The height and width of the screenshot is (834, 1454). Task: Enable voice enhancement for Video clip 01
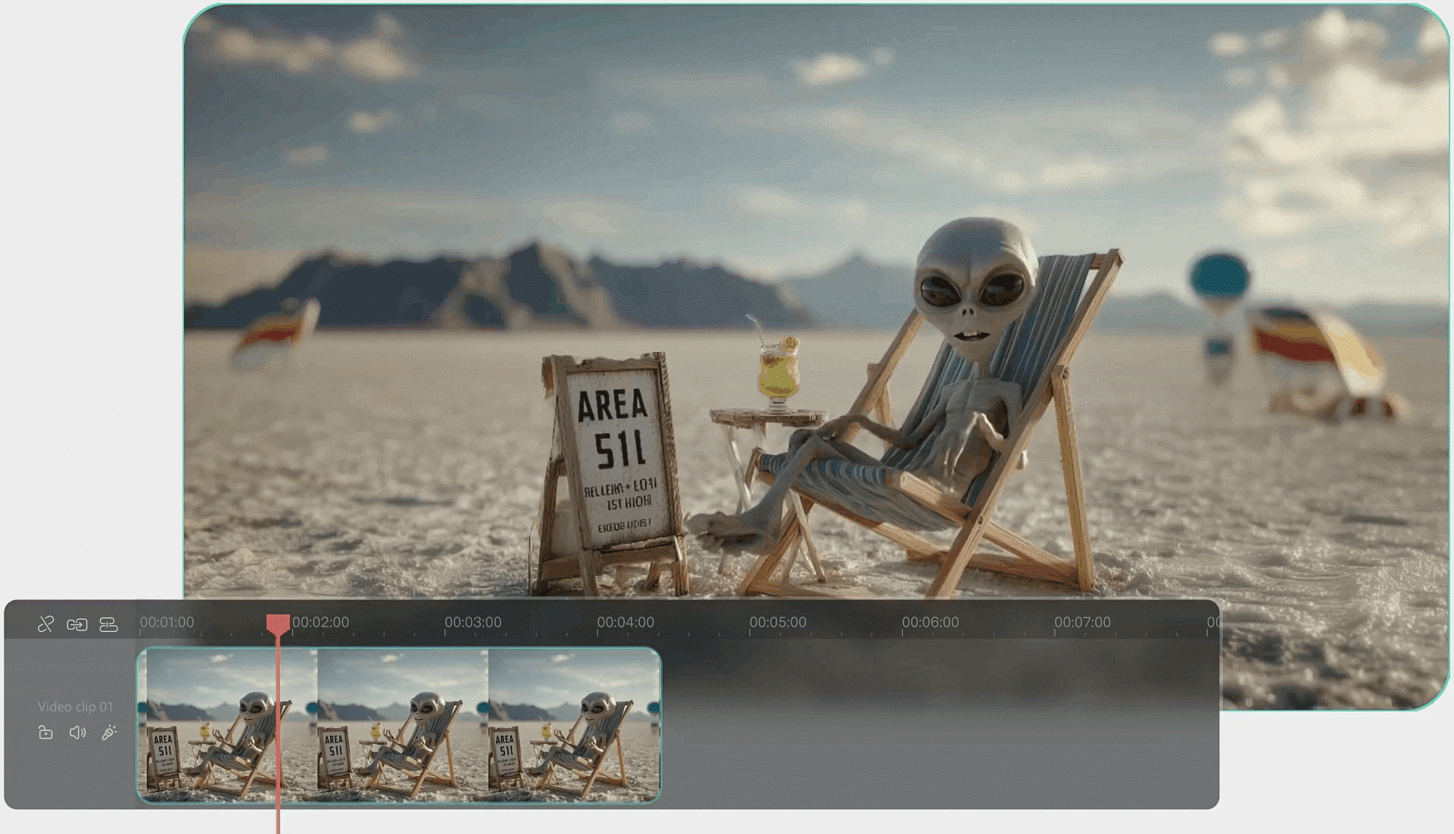pyautogui.click(x=110, y=732)
